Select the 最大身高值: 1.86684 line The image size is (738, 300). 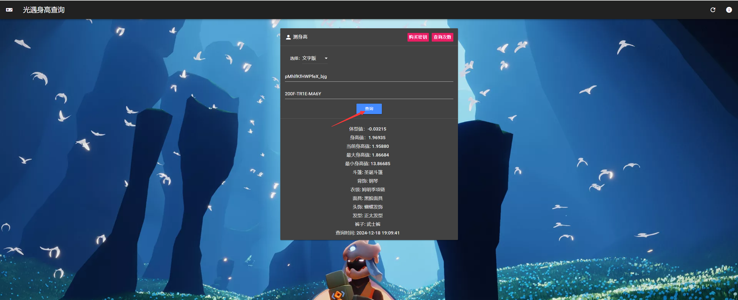tap(367, 155)
